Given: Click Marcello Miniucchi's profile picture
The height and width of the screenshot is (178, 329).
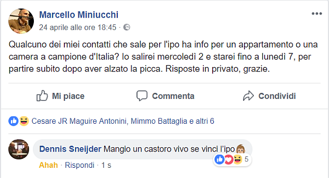Looking at the screenshot, I should click(x=21, y=21).
